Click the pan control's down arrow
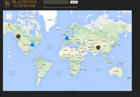 [9, 18]
